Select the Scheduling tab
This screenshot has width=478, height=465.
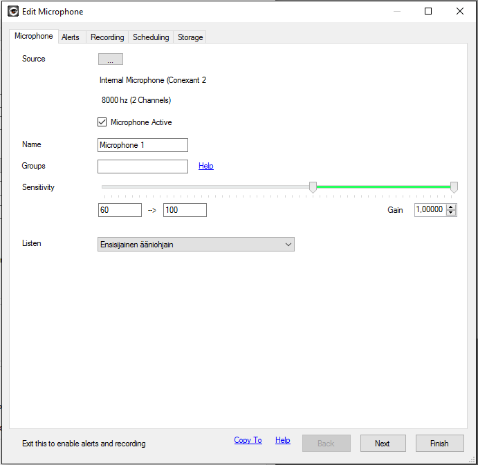tap(151, 37)
